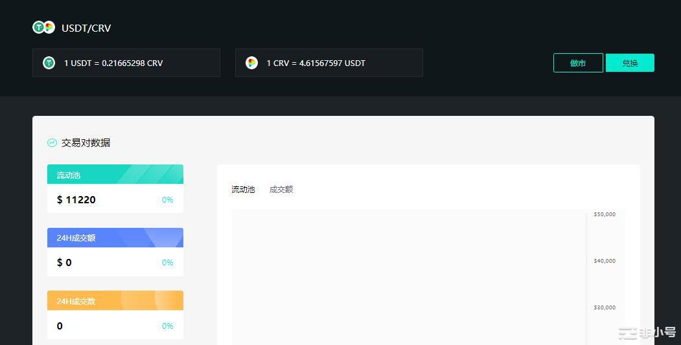Screen dimensions: 681x345
Task: Click the 交易对数据 section heading
Action: point(86,143)
